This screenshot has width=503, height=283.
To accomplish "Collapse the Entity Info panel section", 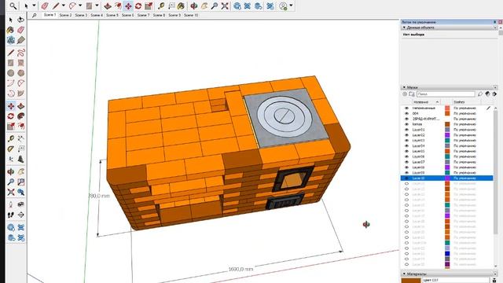I will 404,28.
